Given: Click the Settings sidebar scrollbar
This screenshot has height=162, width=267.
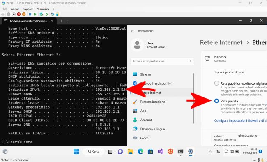Looking at the screenshot, I should [x=194, y=98].
